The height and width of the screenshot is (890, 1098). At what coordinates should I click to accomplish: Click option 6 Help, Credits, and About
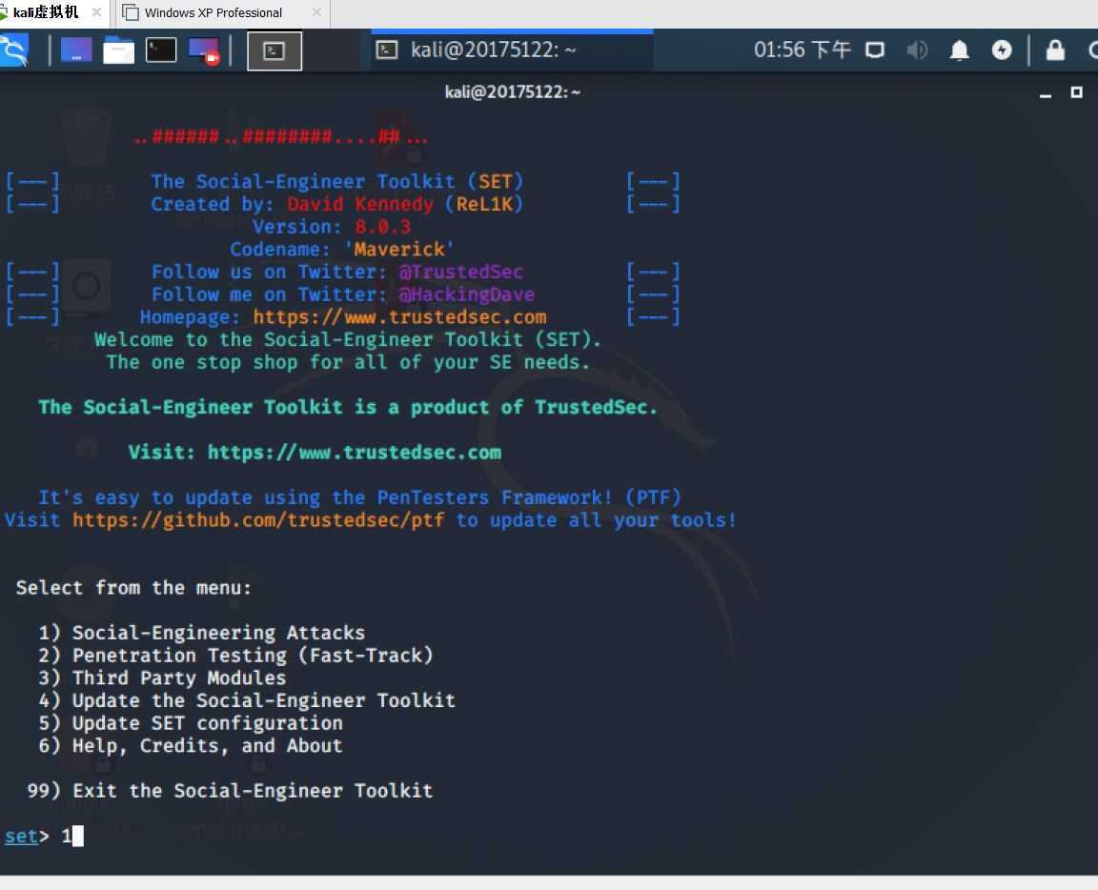coord(191,746)
